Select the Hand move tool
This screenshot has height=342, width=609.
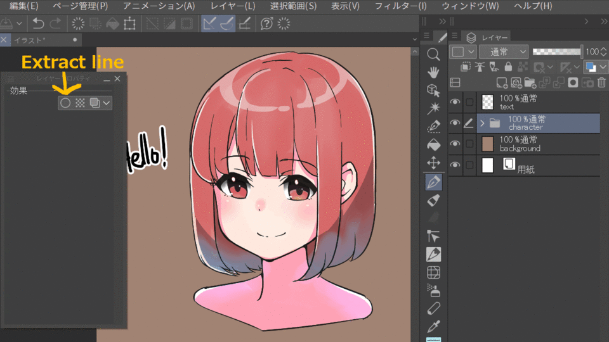tap(434, 72)
